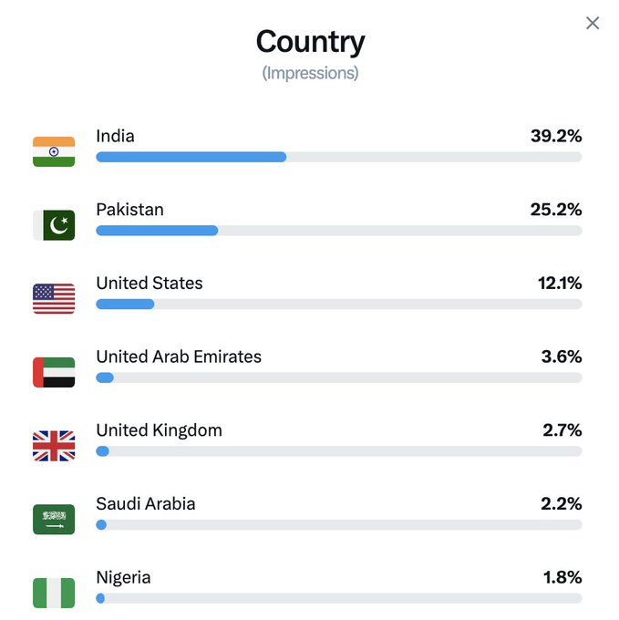The height and width of the screenshot is (620, 619).
Task: Select the Saudi Arabia label
Action: click(145, 503)
